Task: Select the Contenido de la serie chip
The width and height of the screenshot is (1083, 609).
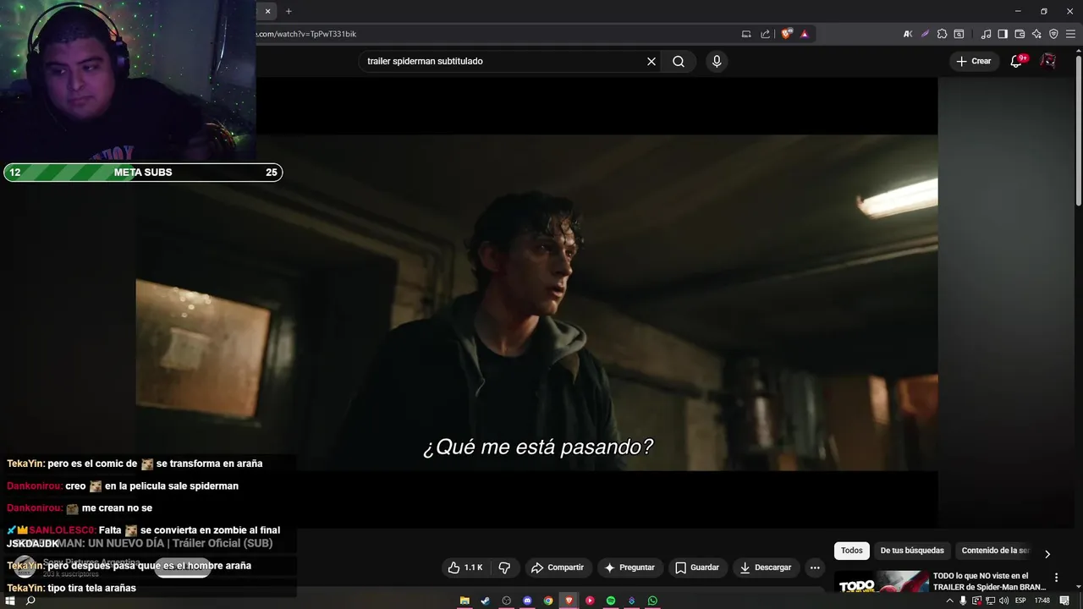Action: 995,551
